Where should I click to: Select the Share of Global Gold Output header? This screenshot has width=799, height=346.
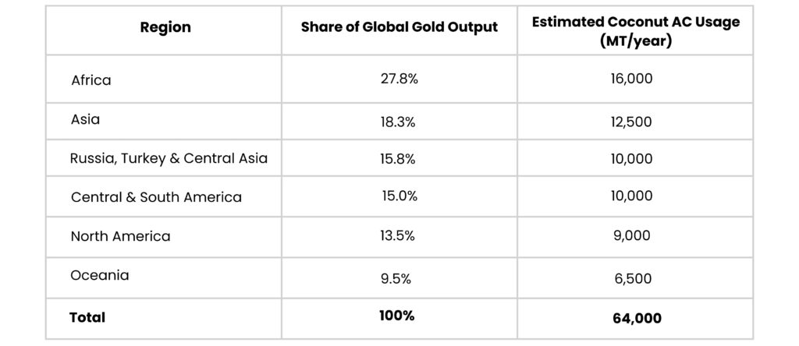click(x=399, y=28)
